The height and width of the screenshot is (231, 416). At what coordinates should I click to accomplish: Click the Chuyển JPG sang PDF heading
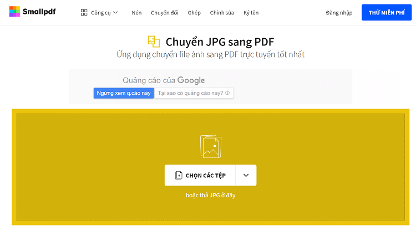[x=220, y=42]
